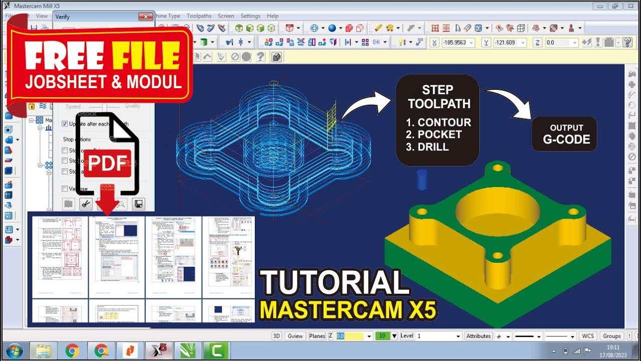Toggle the third Stop options checkbox
This screenshot has width=641, height=361.
(64, 171)
